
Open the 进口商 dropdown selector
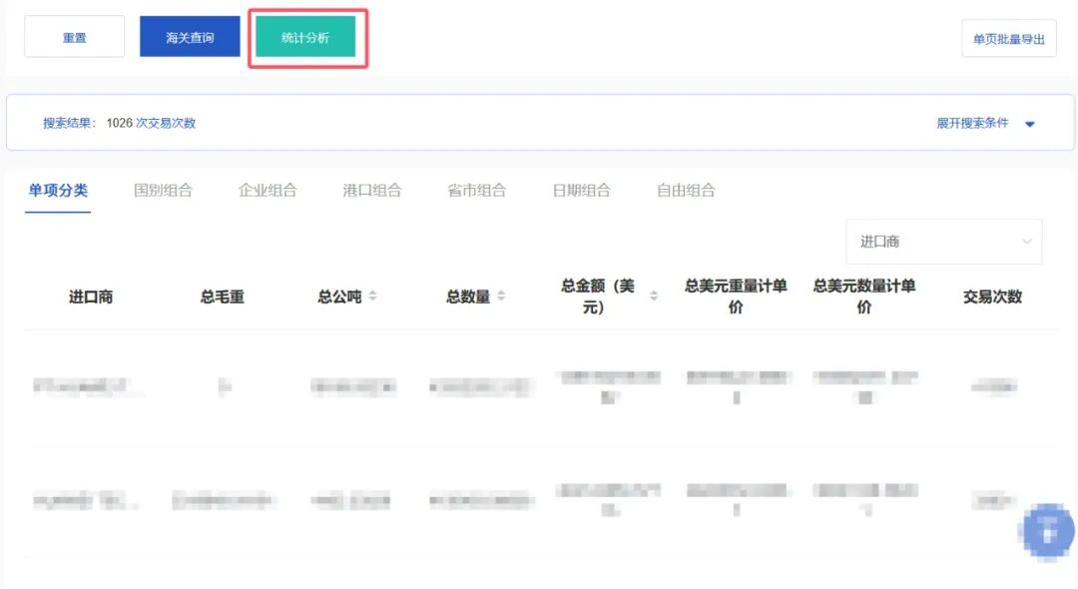943,242
